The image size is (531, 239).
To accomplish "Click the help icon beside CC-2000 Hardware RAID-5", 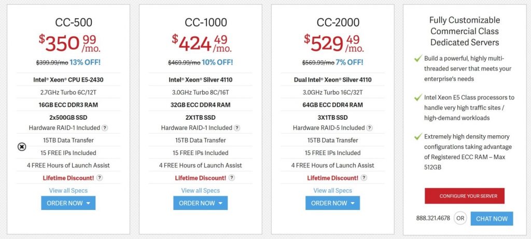I will click(369, 128).
